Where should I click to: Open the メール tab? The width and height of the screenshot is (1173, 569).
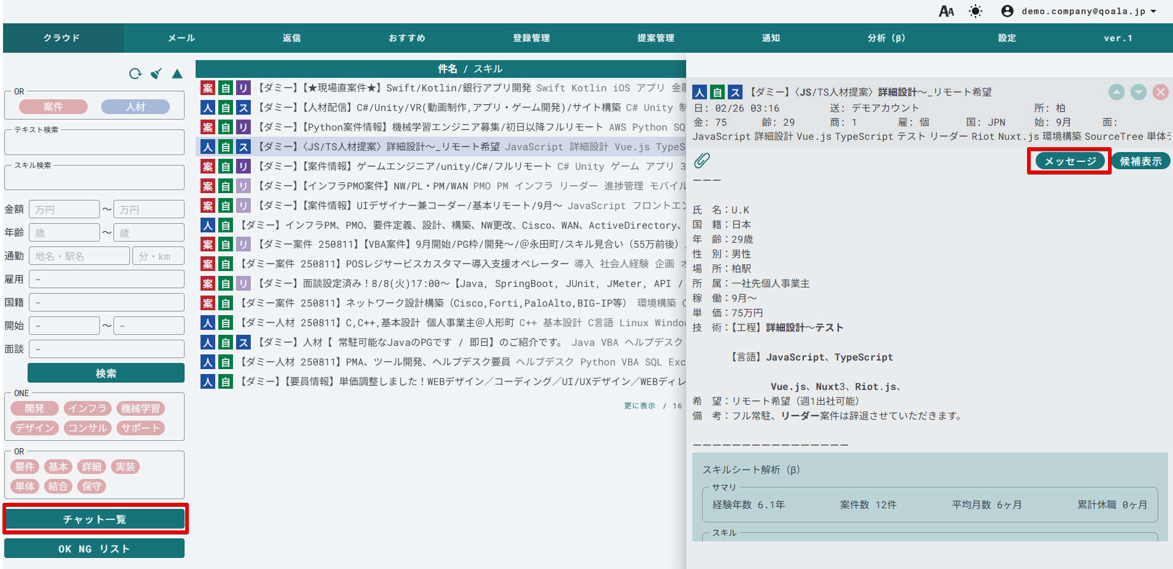coord(181,38)
